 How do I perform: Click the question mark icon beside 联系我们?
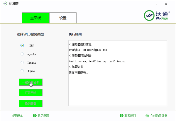pyautogui.click(x=122, y=116)
